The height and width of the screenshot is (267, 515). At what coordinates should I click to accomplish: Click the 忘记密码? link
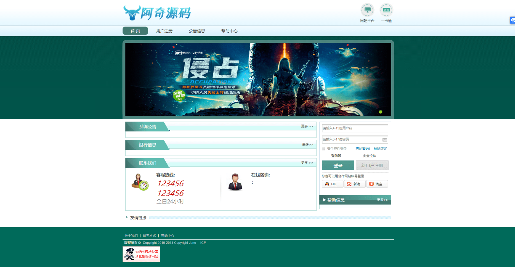coord(363,149)
